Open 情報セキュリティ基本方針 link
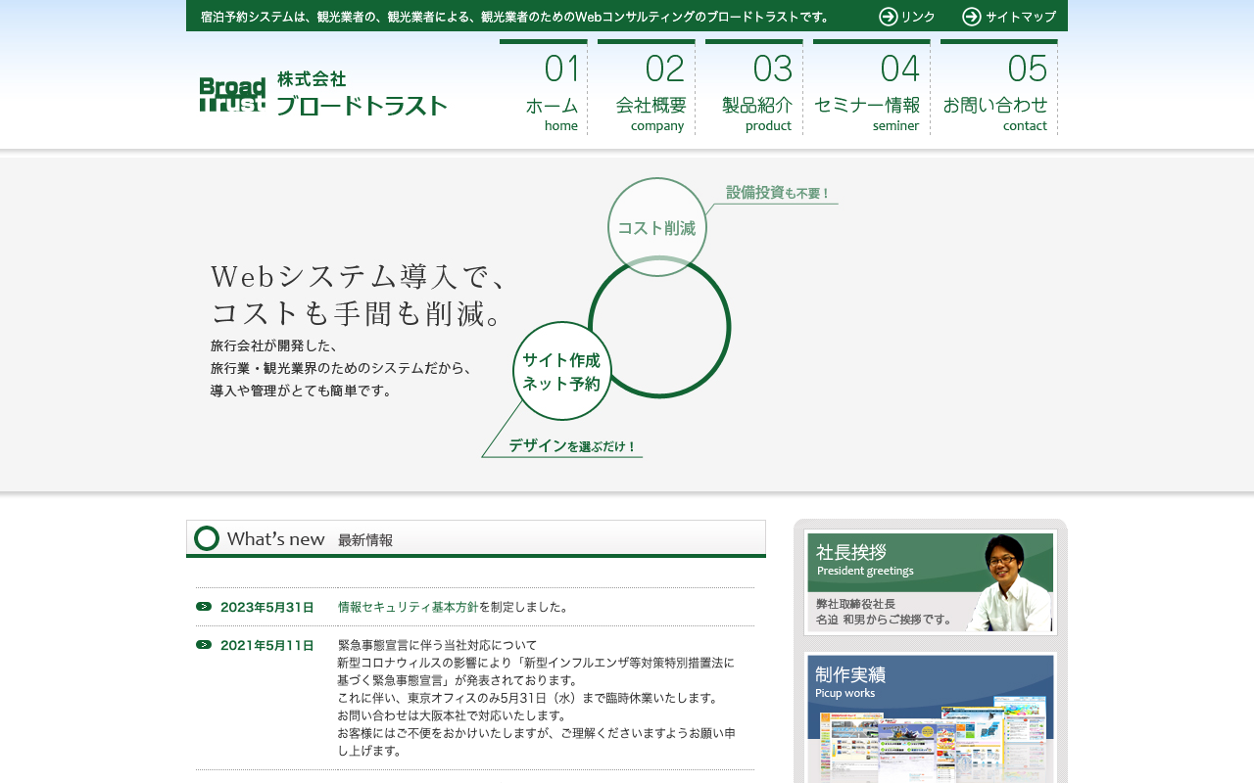This screenshot has width=1254, height=783. 408,607
